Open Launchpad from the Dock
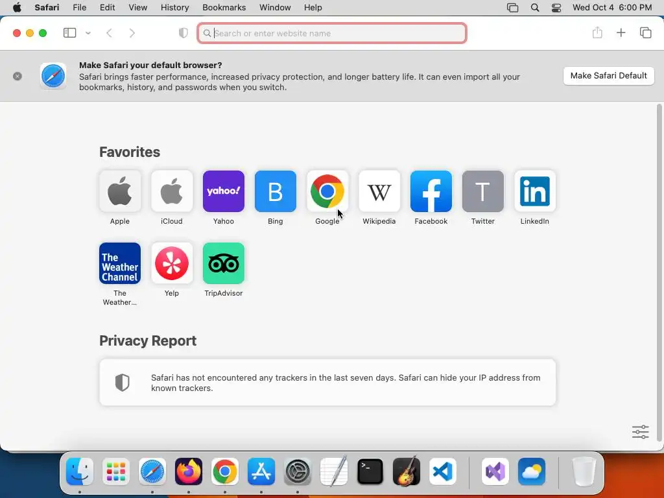The image size is (664, 498). [x=116, y=471]
